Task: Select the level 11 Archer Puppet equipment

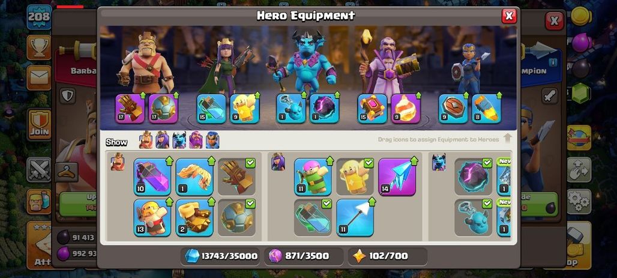Action: 313,177
